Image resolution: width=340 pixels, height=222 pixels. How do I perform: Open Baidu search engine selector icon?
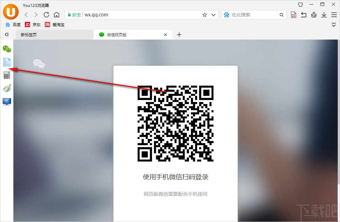[x=226, y=15]
